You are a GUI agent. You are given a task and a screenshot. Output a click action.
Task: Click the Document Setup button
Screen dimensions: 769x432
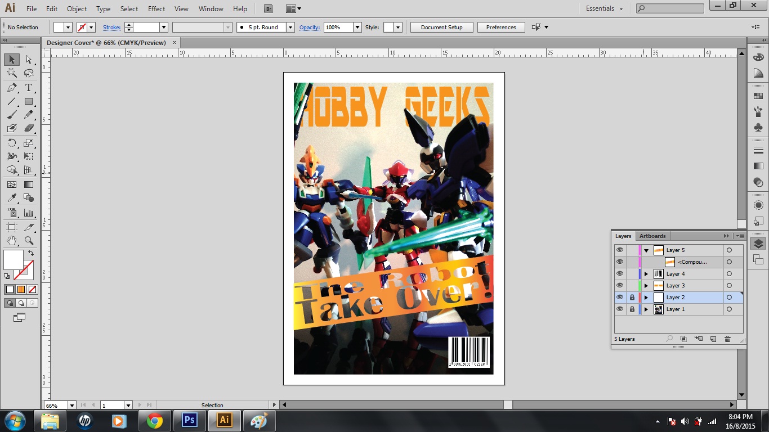442,27
